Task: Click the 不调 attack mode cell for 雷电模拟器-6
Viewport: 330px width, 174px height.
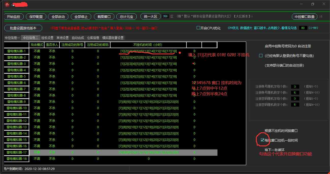Action: click(x=37, y=83)
